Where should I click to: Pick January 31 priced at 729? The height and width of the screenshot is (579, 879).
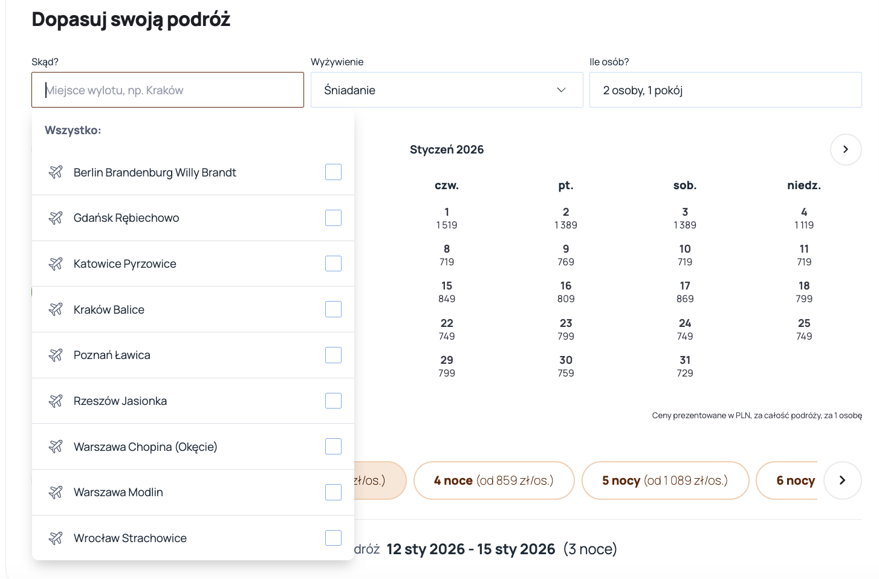[684, 366]
